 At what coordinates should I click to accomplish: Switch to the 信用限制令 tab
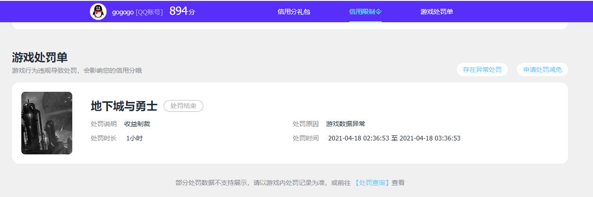tap(365, 12)
